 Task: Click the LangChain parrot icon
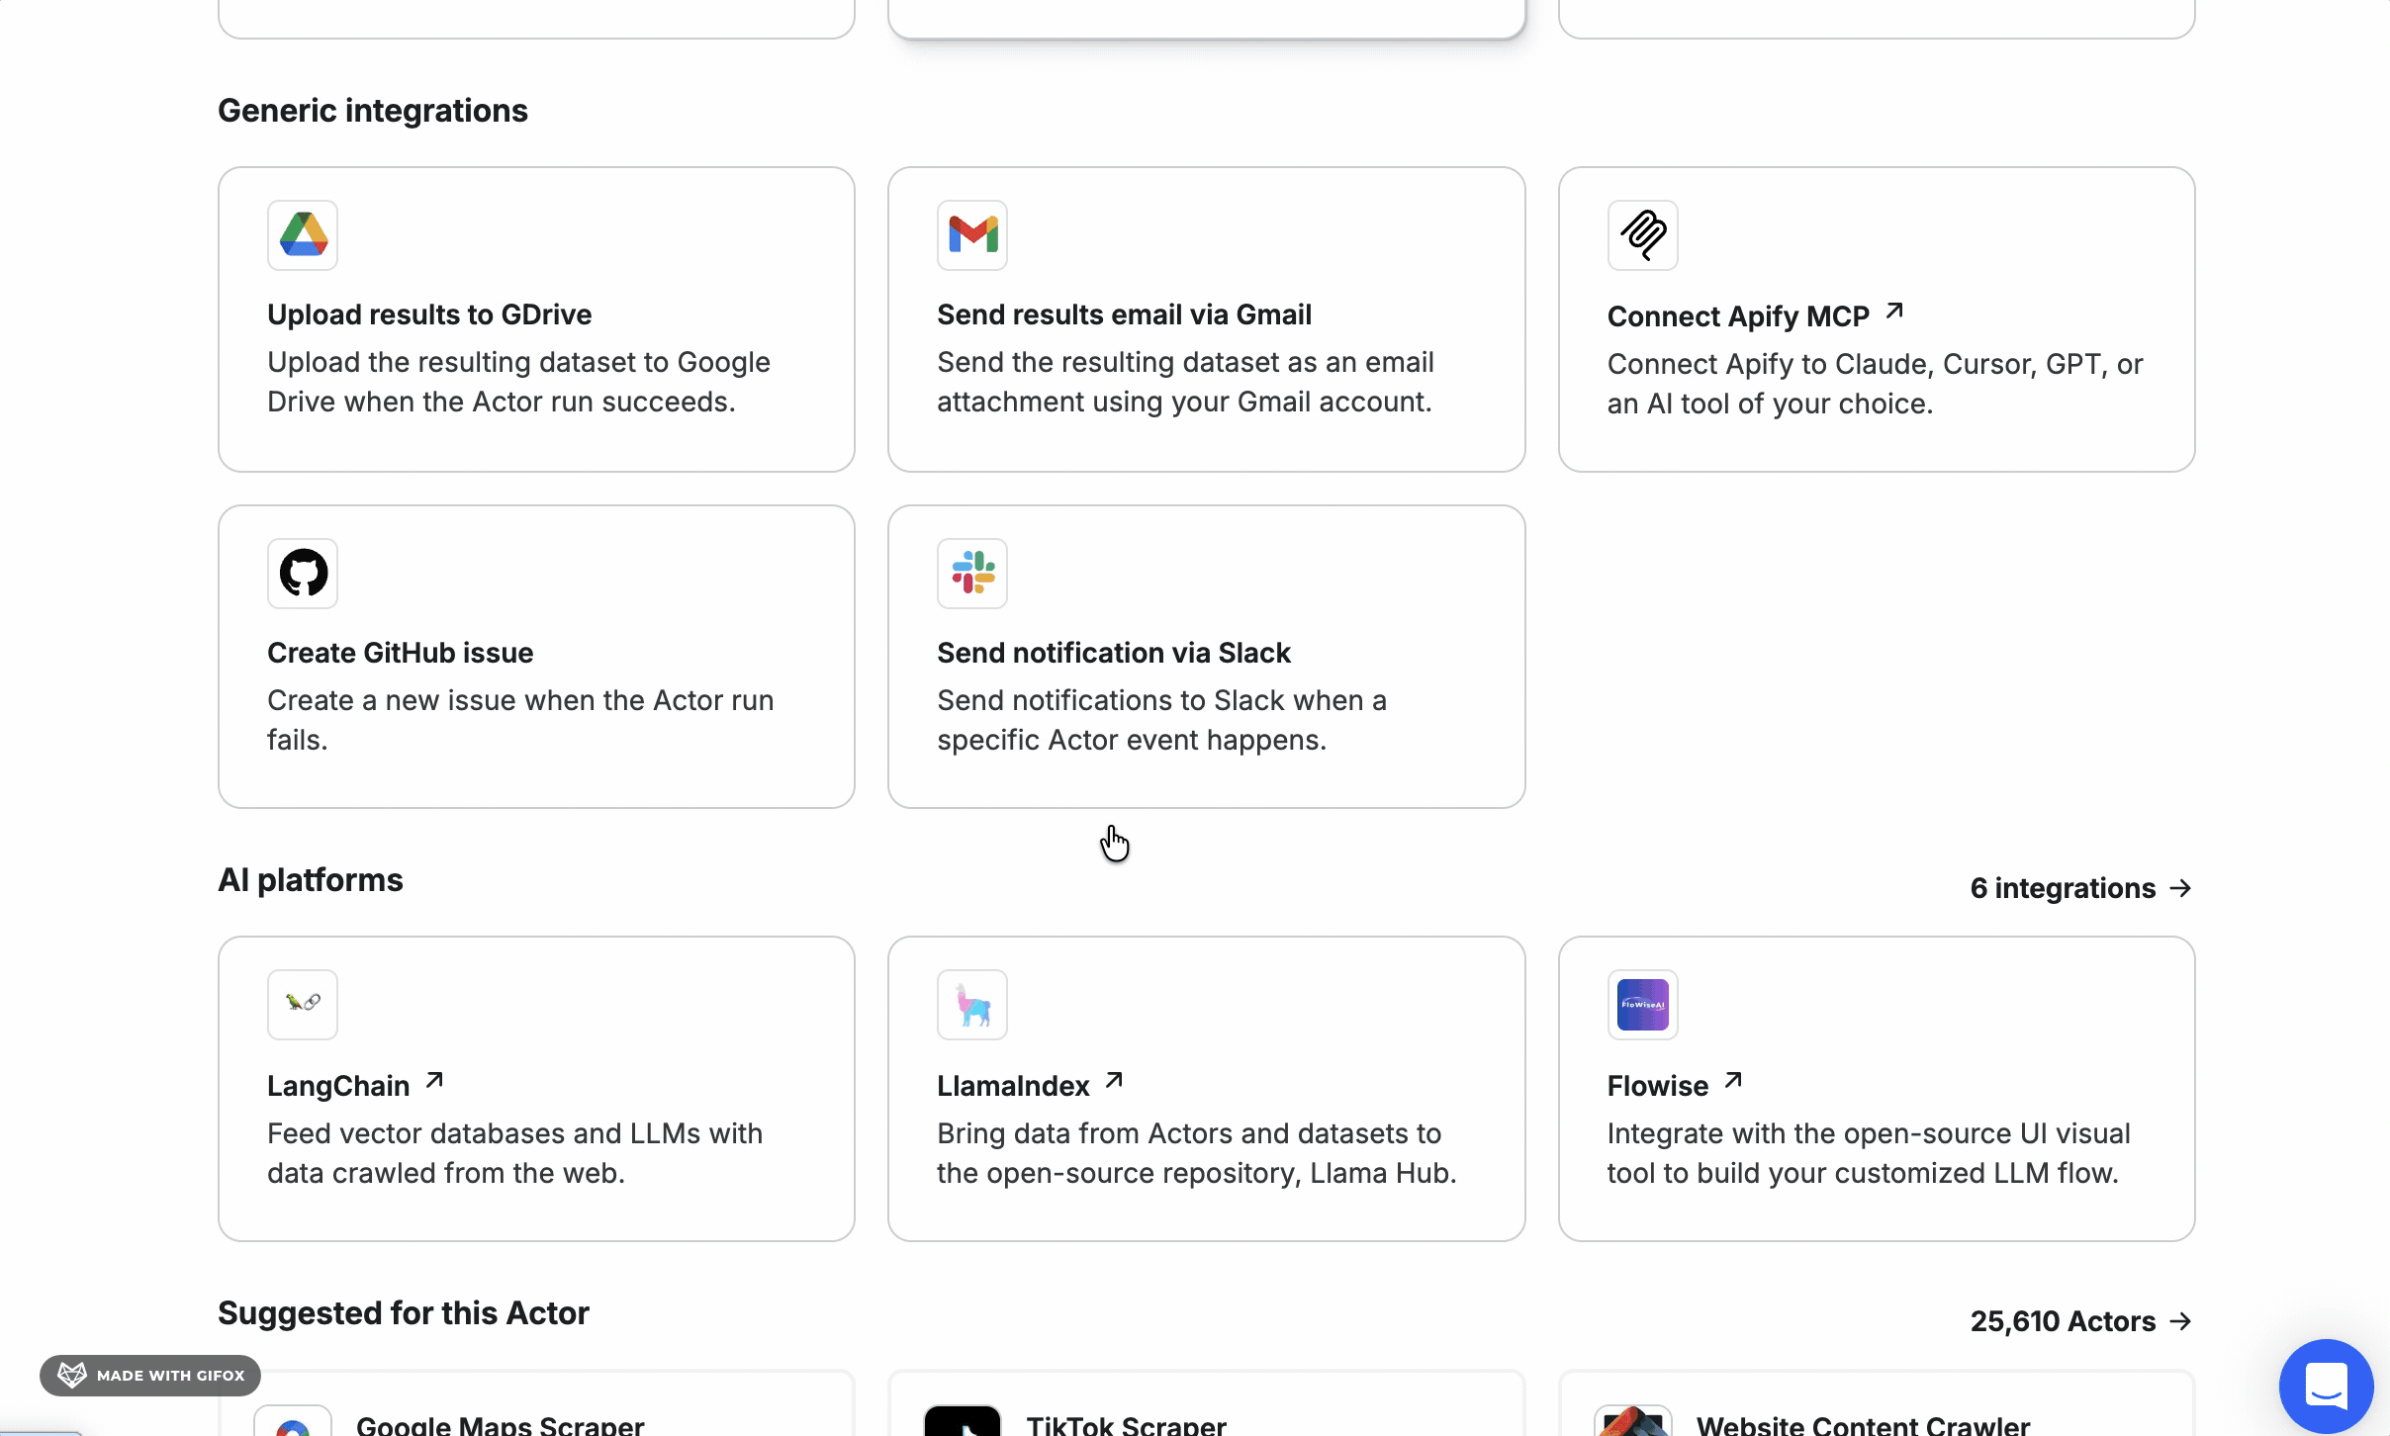pyautogui.click(x=303, y=1004)
